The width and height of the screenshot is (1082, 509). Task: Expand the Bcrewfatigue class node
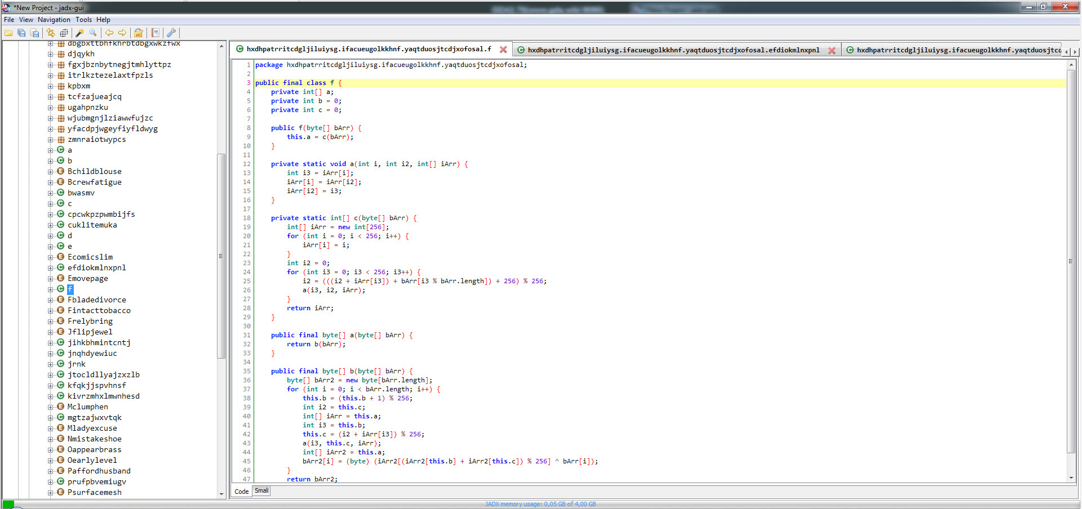coord(50,182)
